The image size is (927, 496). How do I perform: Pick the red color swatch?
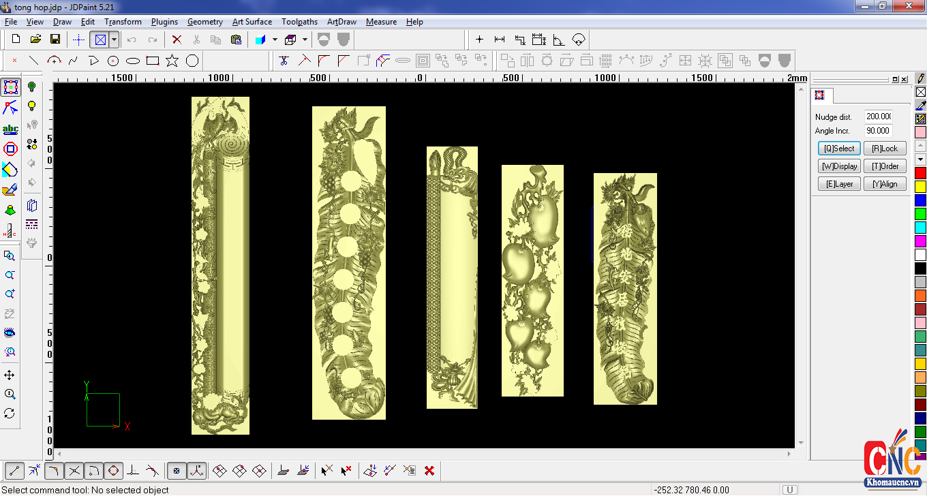coord(920,173)
